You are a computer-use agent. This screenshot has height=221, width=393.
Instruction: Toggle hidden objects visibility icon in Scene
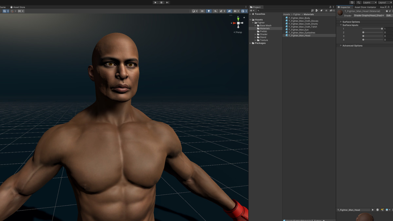(x=229, y=11)
